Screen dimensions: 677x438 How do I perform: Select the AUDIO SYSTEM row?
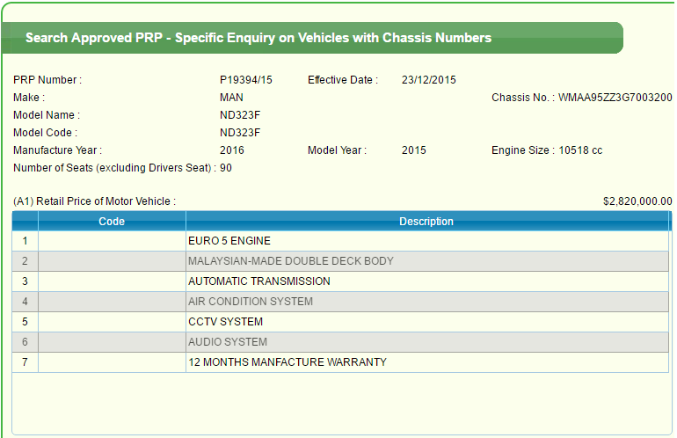tap(340, 342)
